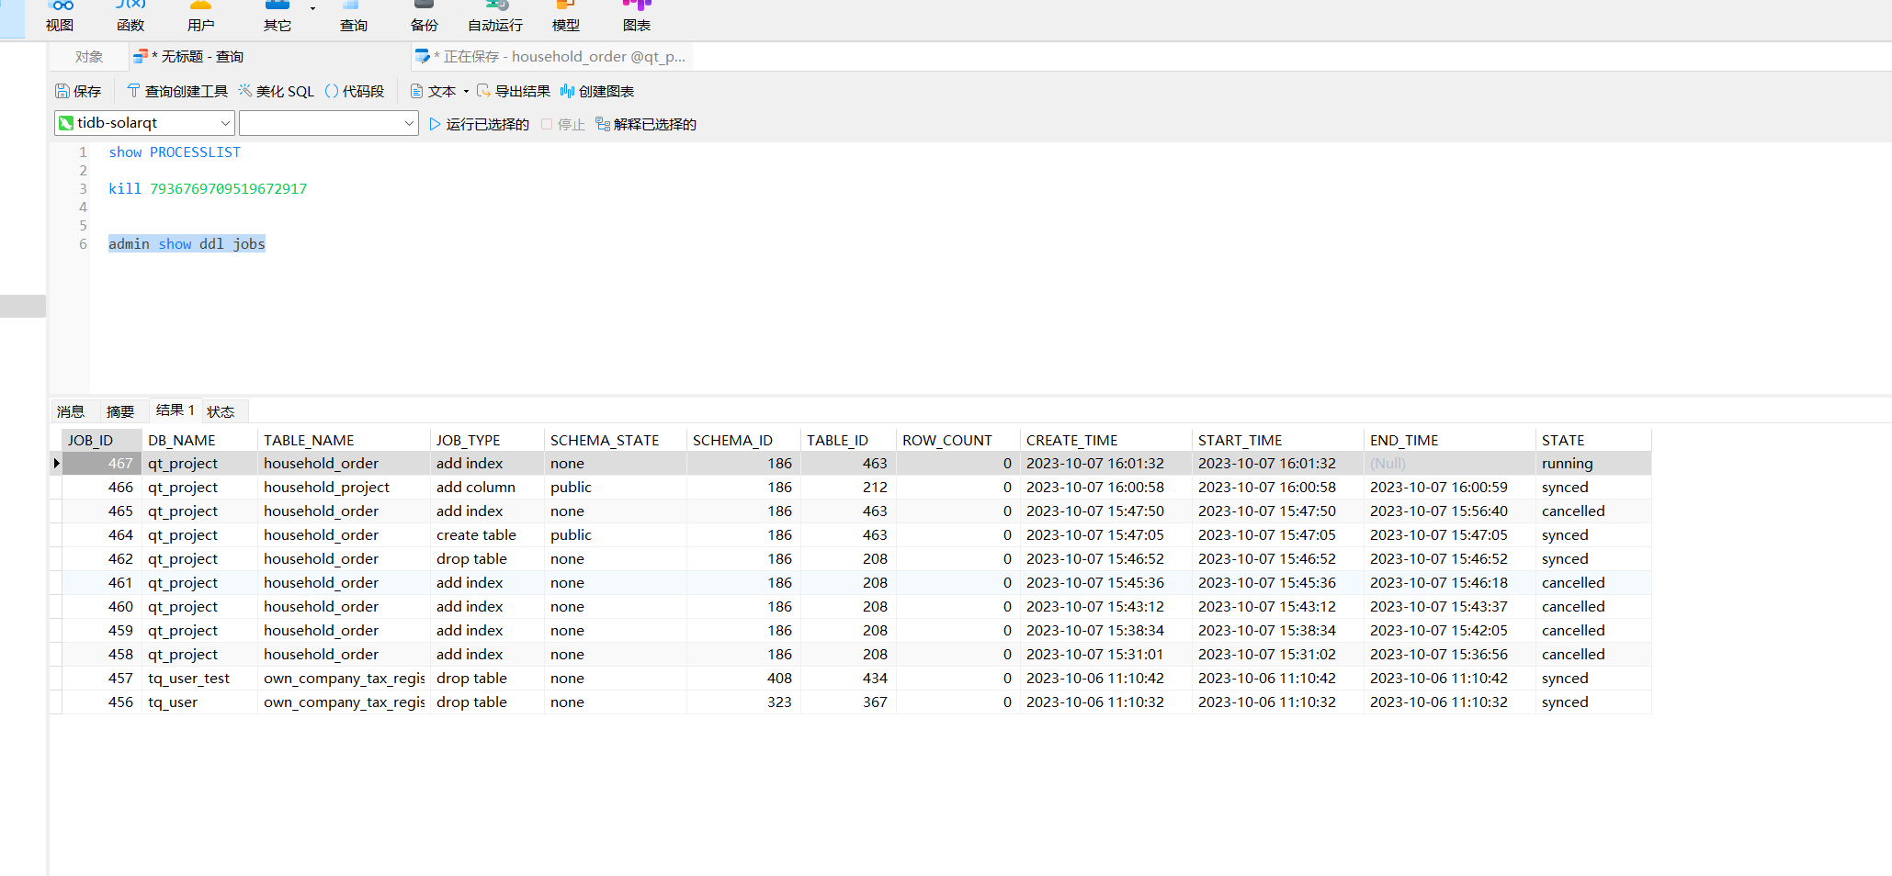This screenshot has width=1892, height=876.
Task: Select the JOB_ID 459 cell
Action: point(102,631)
